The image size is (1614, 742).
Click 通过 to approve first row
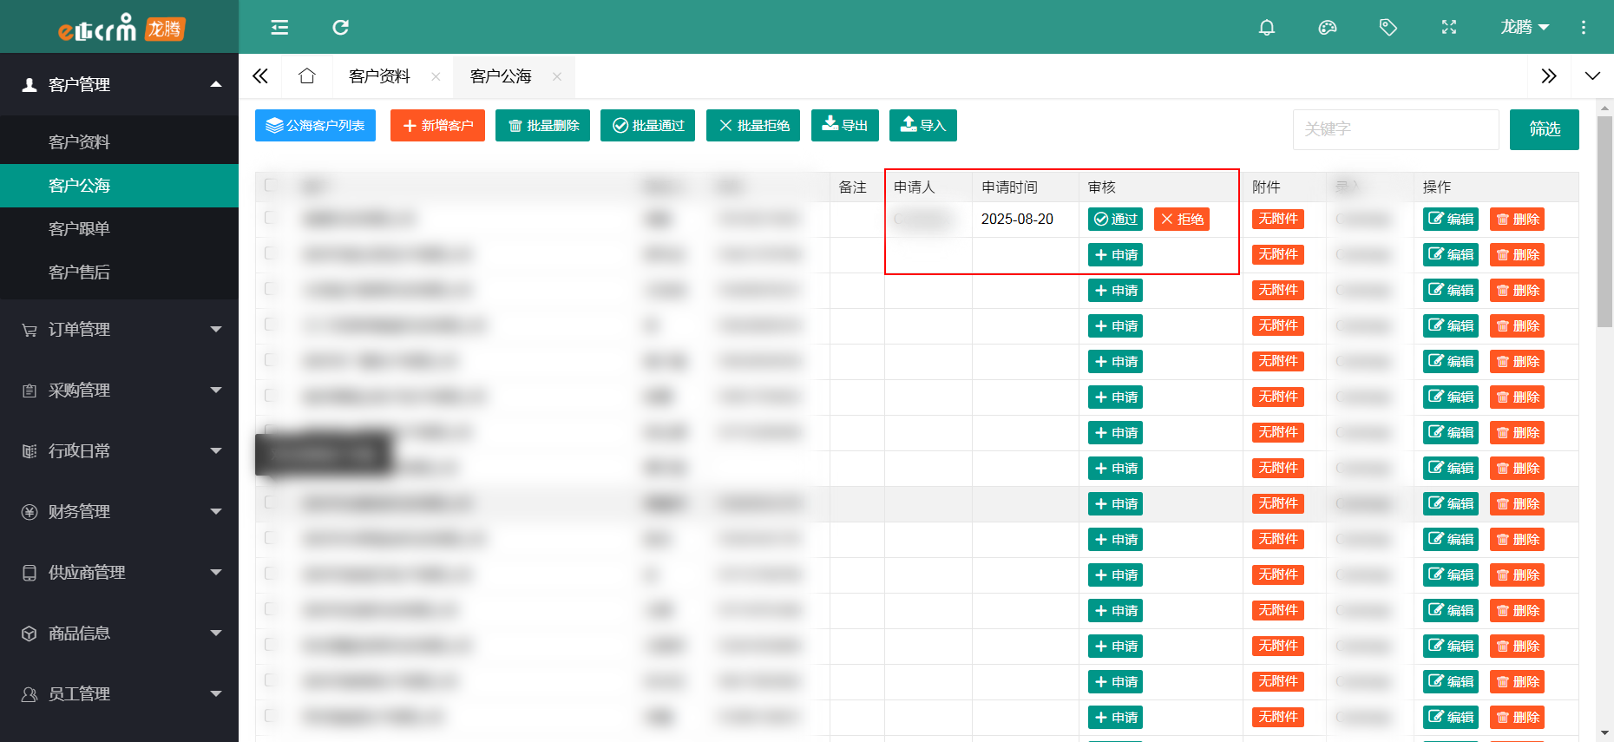pyautogui.click(x=1115, y=220)
